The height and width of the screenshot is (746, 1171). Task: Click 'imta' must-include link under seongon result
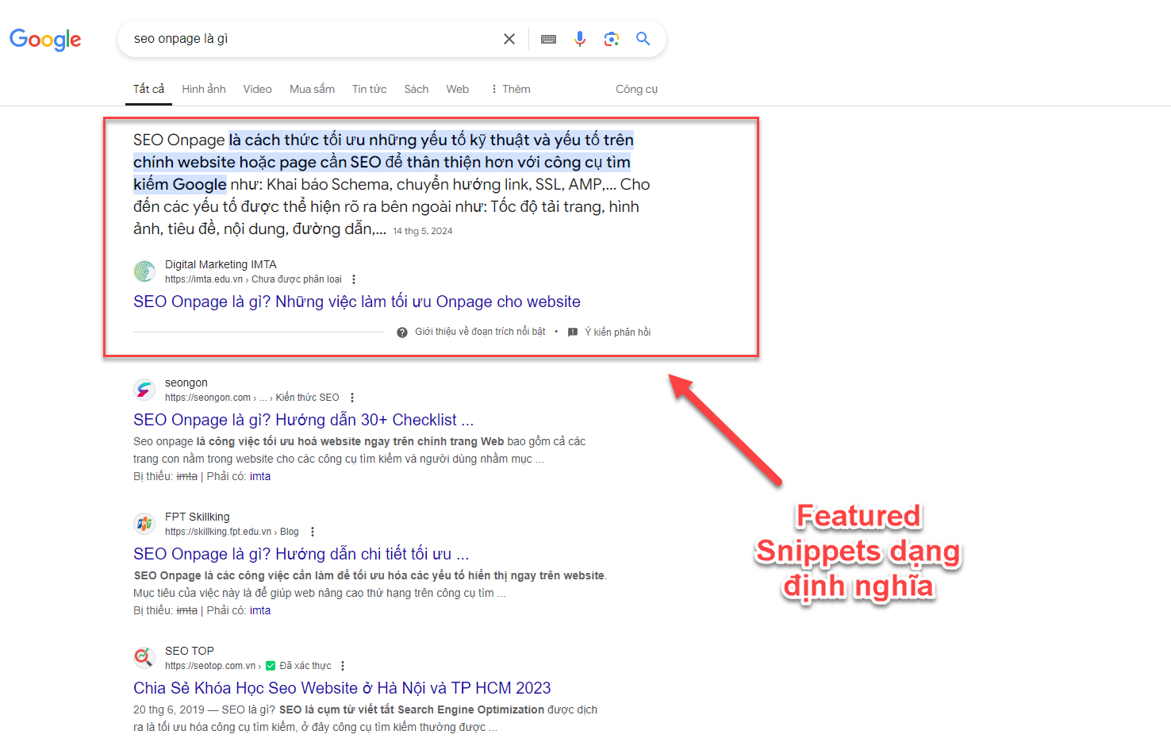(260, 476)
